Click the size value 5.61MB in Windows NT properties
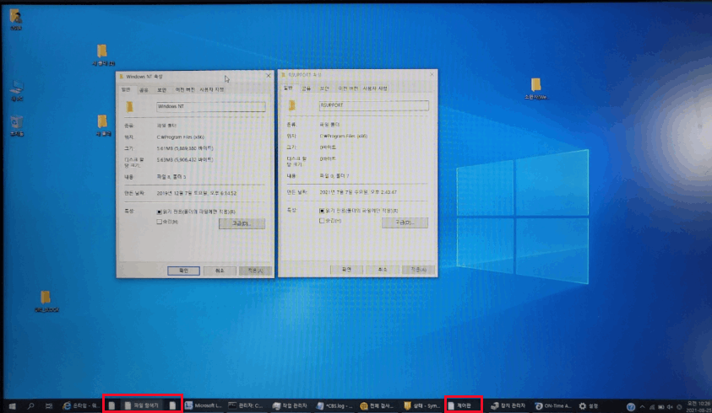The height and width of the screenshot is (413, 712). 185,148
